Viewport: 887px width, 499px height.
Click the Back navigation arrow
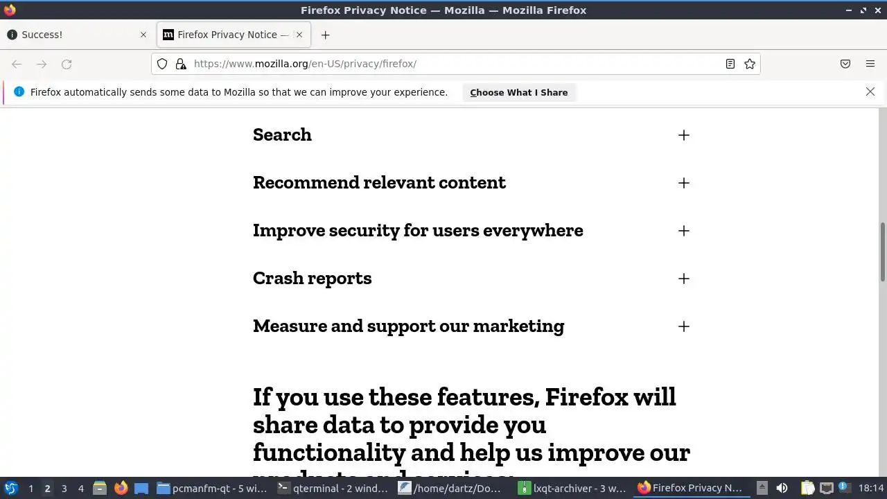click(x=17, y=64)
